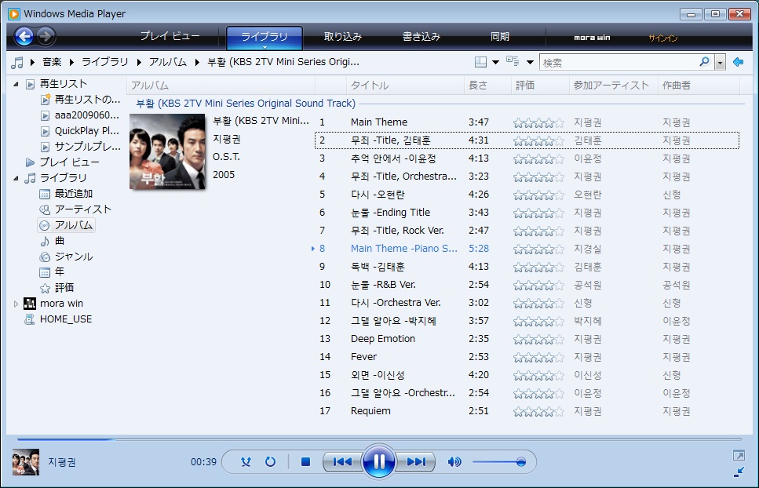
Task: Click the サインイン link
Action: click(x=663, y=38)
